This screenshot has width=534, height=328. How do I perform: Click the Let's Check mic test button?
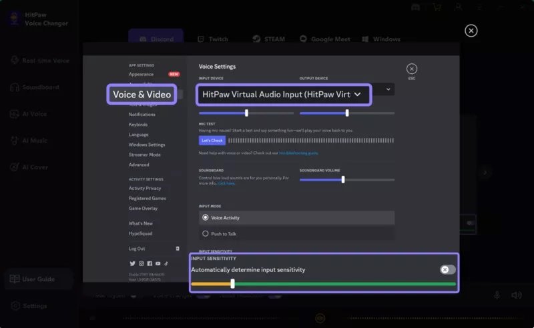(x=212, y=140)
